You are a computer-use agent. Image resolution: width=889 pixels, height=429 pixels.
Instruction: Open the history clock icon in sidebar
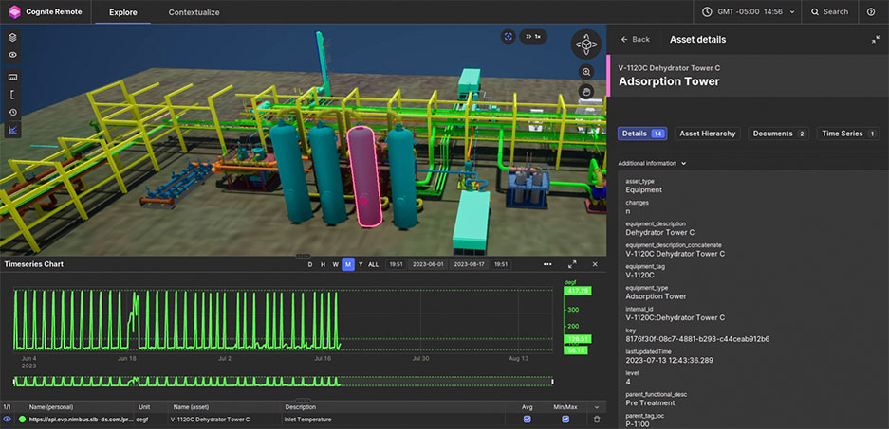[13, 112]
